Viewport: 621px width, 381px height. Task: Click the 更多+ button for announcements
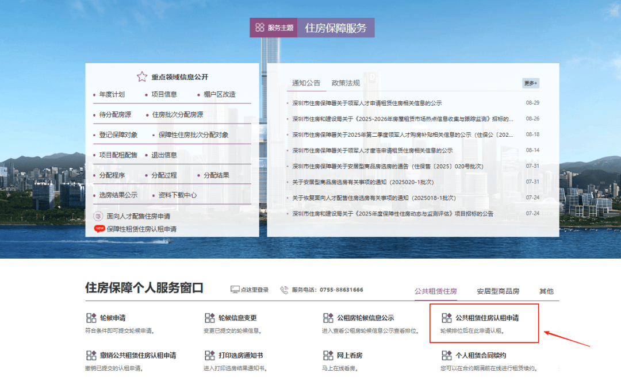point(530,83)
